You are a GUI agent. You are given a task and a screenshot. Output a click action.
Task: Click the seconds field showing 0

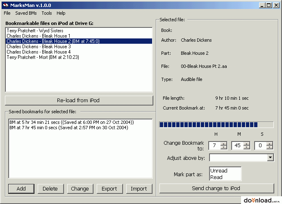260,146
